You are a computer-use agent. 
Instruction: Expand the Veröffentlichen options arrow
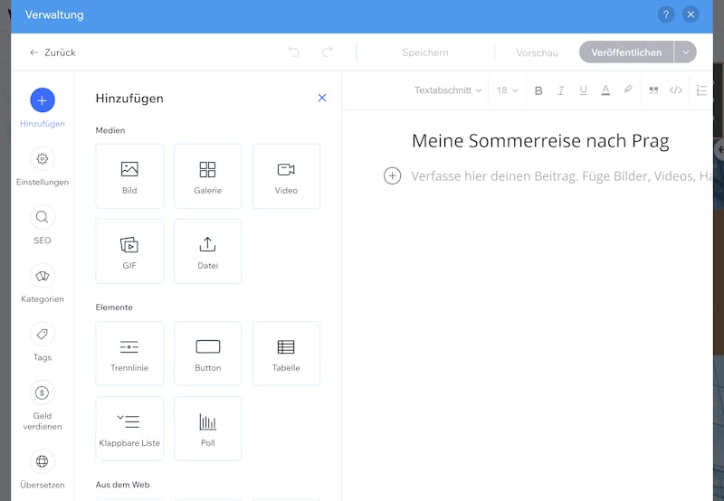pos(685,52)
